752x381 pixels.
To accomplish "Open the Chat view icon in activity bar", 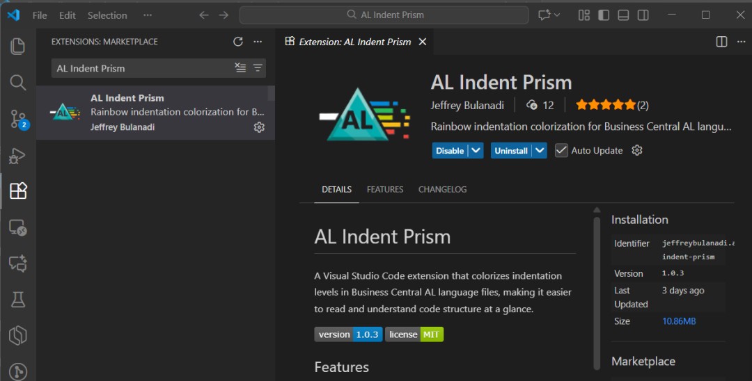I will click(17, 264).
